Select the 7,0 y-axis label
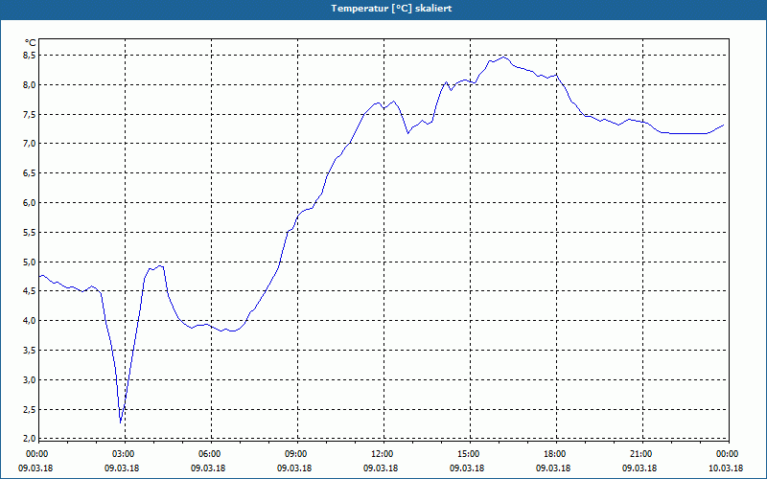The height and width of the screenshot is (479, 767). click(x=31, y=143)
